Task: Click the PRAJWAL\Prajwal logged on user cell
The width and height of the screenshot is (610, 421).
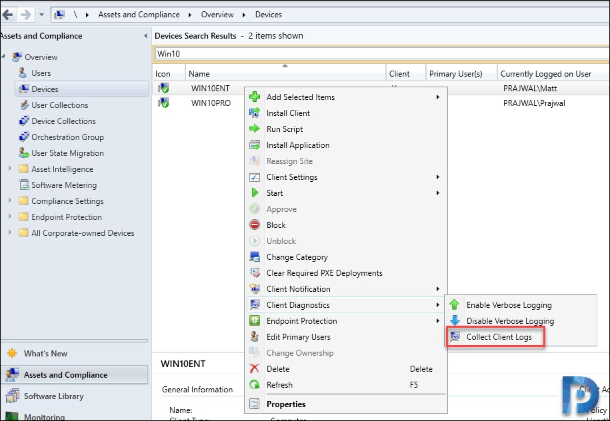Action: tap(534, 103)
